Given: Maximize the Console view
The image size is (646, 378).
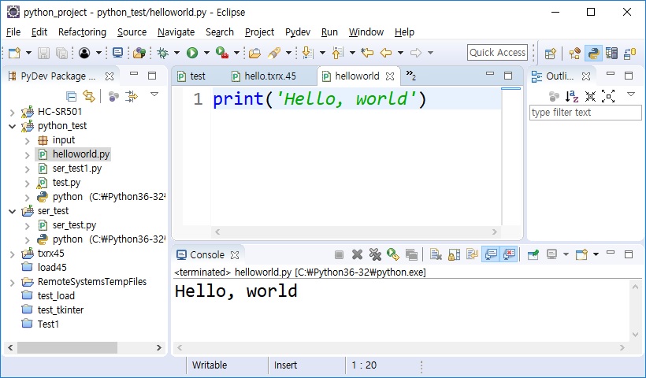Looking at the screenshot, I should pos(629,254).
